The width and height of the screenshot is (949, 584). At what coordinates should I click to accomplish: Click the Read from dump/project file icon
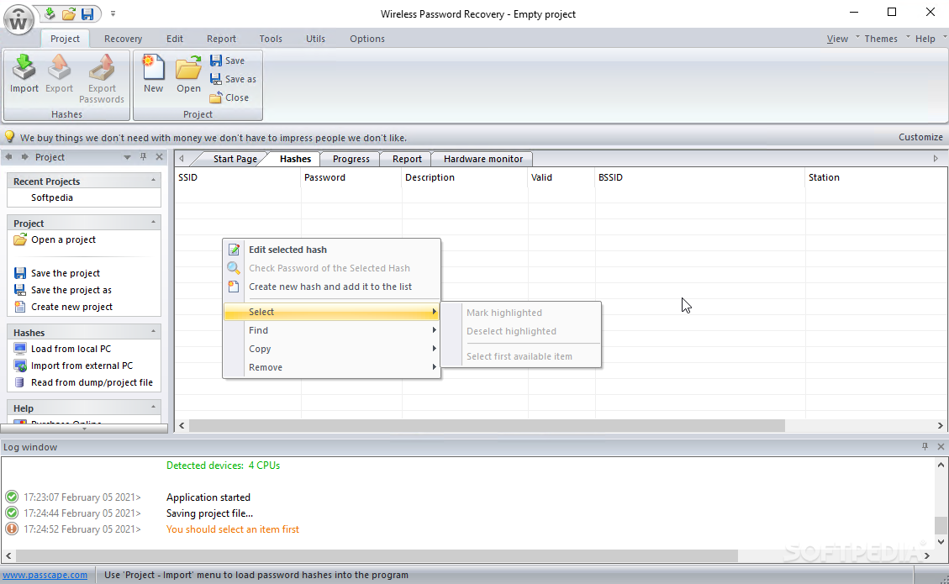19,382
